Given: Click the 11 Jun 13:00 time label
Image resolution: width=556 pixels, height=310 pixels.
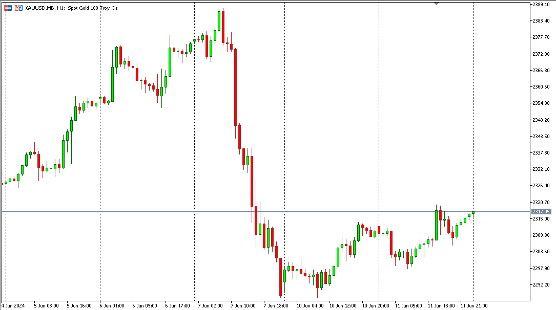Looking at the screenshot, I should coord(441,306).
